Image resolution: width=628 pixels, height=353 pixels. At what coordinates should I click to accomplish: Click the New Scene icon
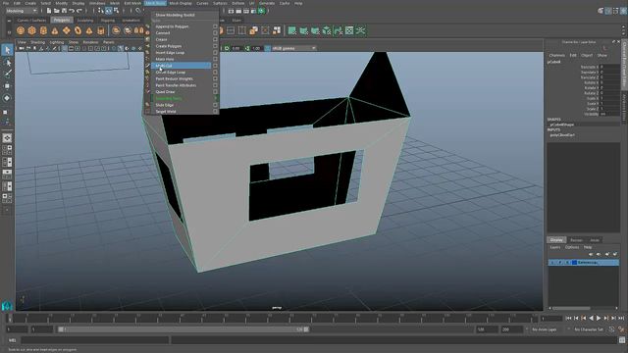49,11
